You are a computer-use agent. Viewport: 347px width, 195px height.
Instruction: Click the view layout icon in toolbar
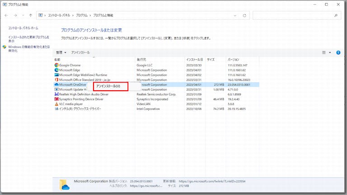(324, 53)
